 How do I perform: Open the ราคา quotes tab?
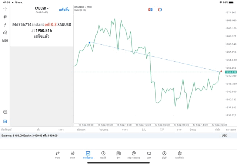[x=57, y=155]
